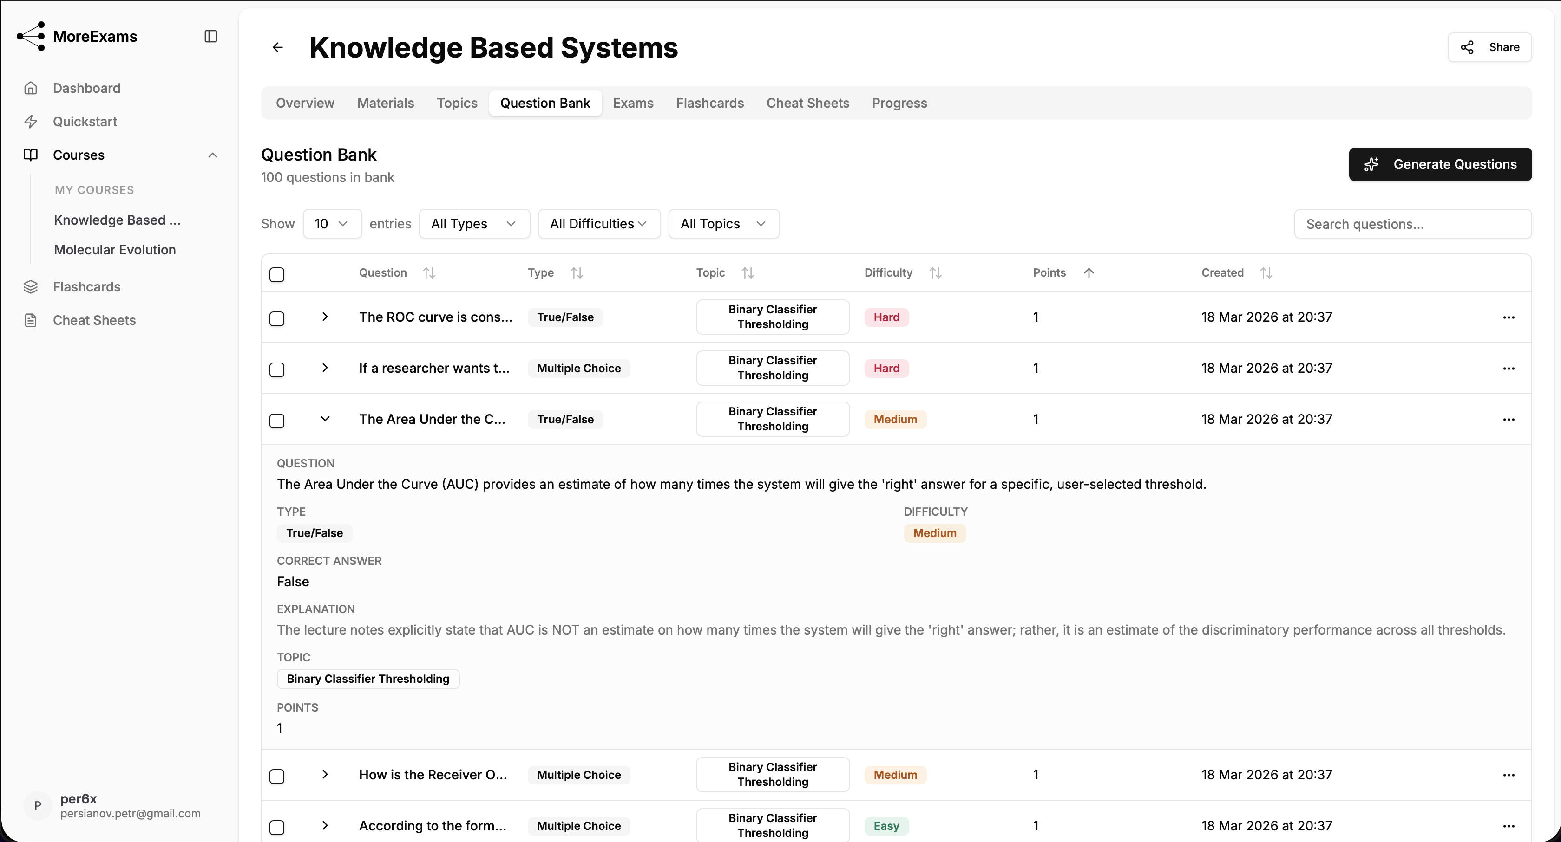Image resolution: width=1561 pixels, height=842 pixels.
Task: Switch to the Flashcards tab
Action: (x=709, y=103)
